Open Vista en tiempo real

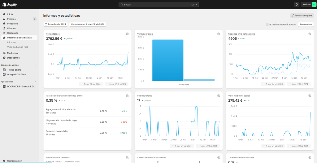pos(17,47)
